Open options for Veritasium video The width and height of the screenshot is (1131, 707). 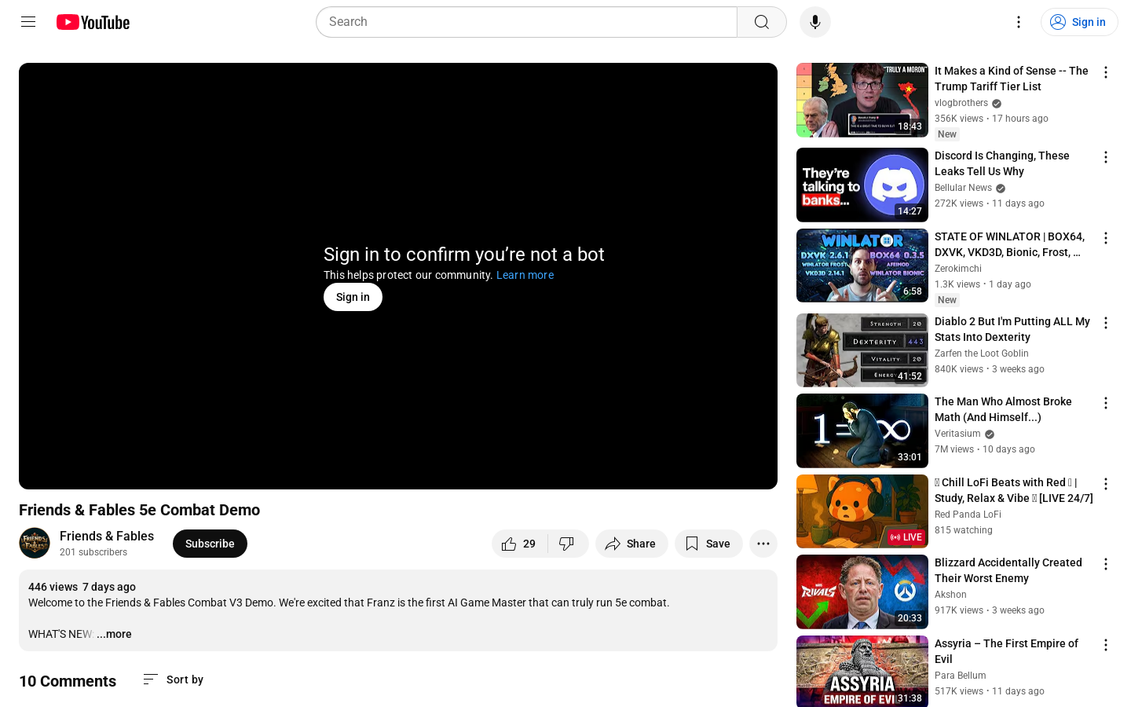[x=1106, y=403]
